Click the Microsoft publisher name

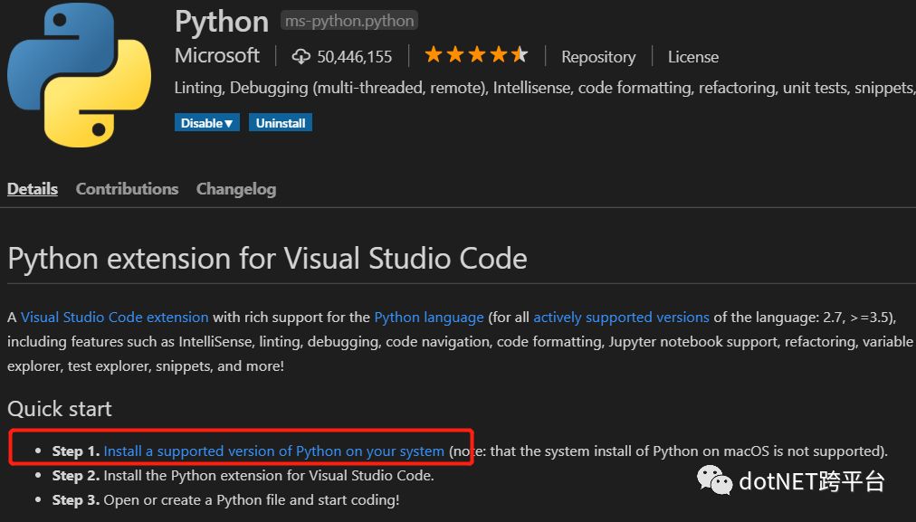216,55
